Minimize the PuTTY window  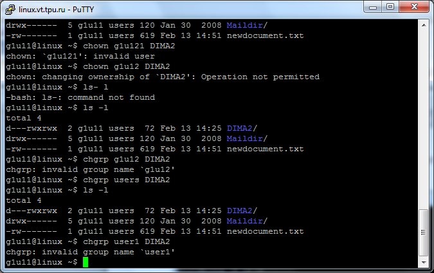372,7
